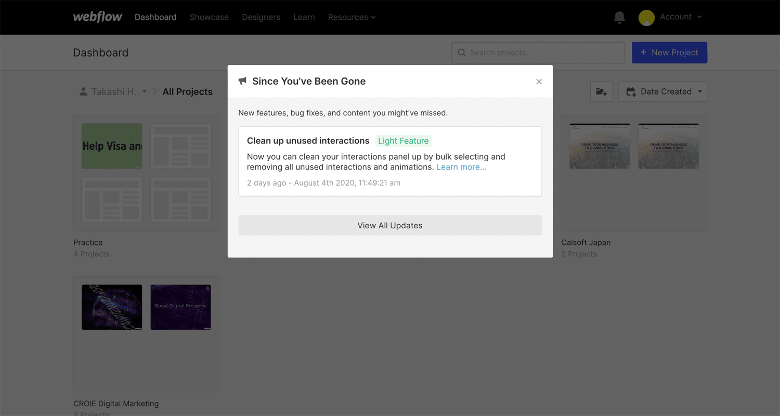Open the Designers nav item
This screenshot has height=416, width=780.
pyautogui.click(x=261, y=17)
